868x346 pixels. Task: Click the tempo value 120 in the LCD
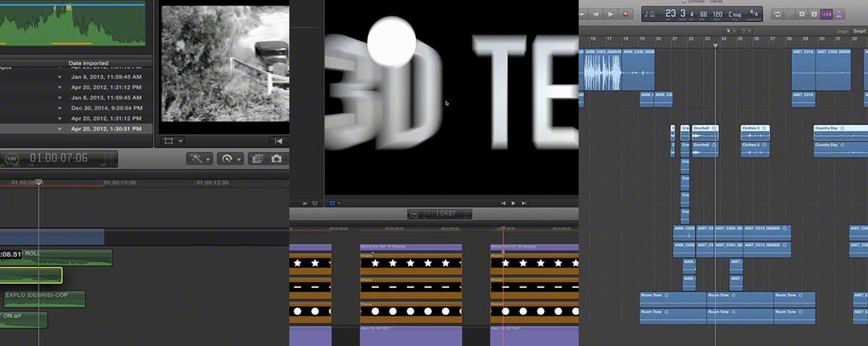click(718, 14)
